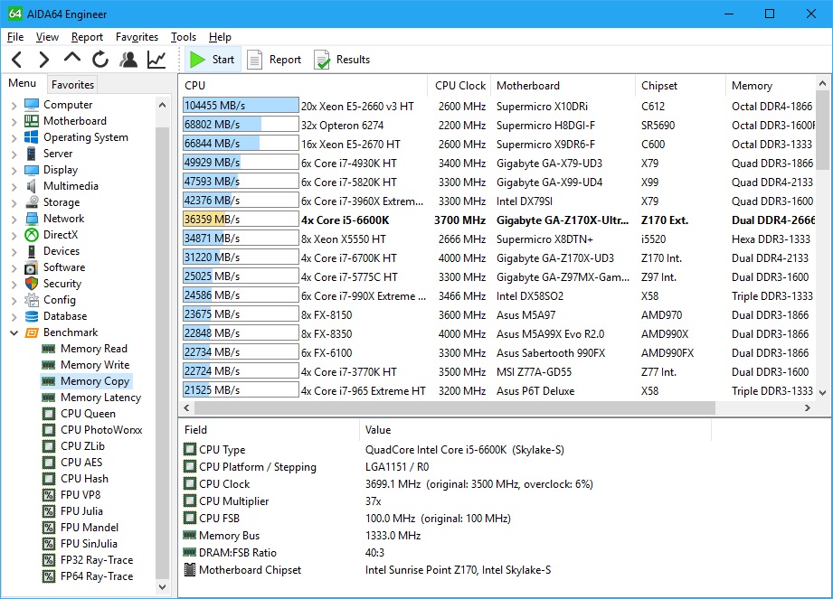Viewport: 833px width, 599px height.
Task: Open the View menu
Action: pos(47,37)
